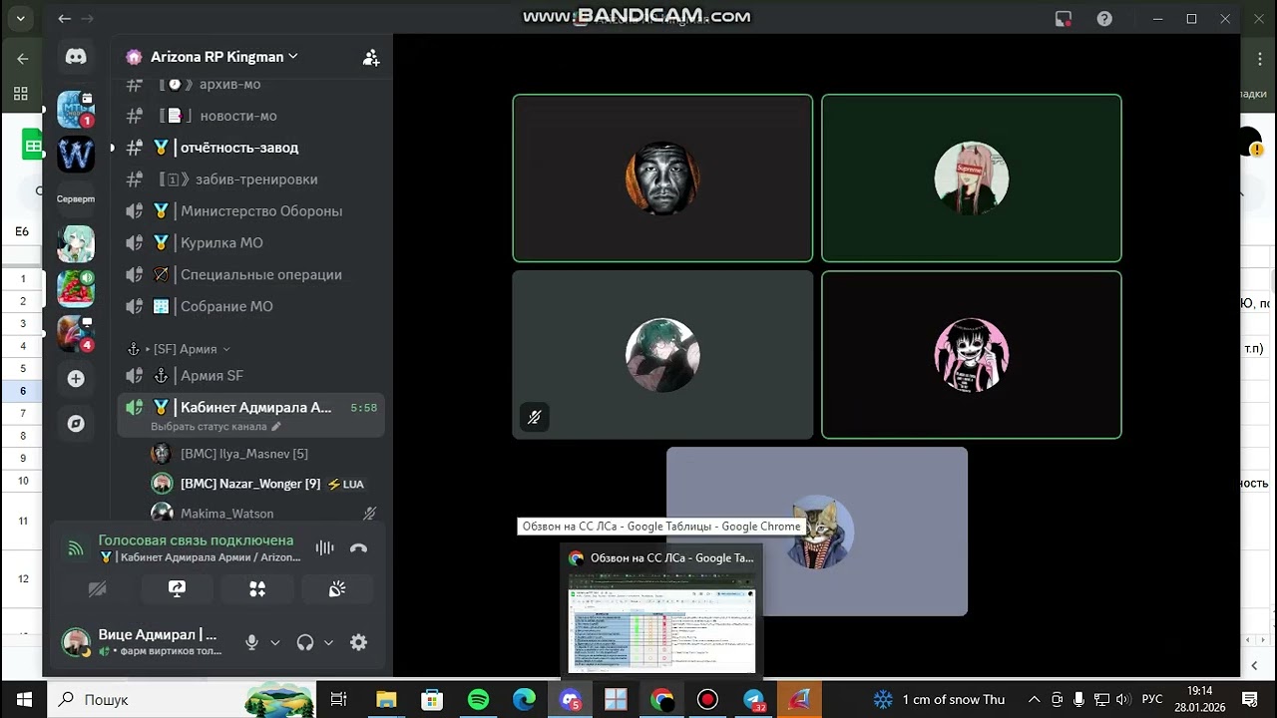This screenshot has width=1277, height=718.
Task: Focus the first voice tile with the masked face avatar
Action: [x=662, y=179]
